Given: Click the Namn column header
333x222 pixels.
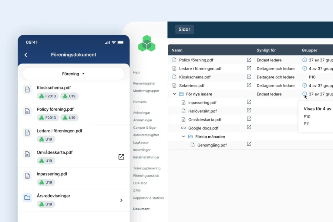Looking at the screenshot, I should pos(177,50).
